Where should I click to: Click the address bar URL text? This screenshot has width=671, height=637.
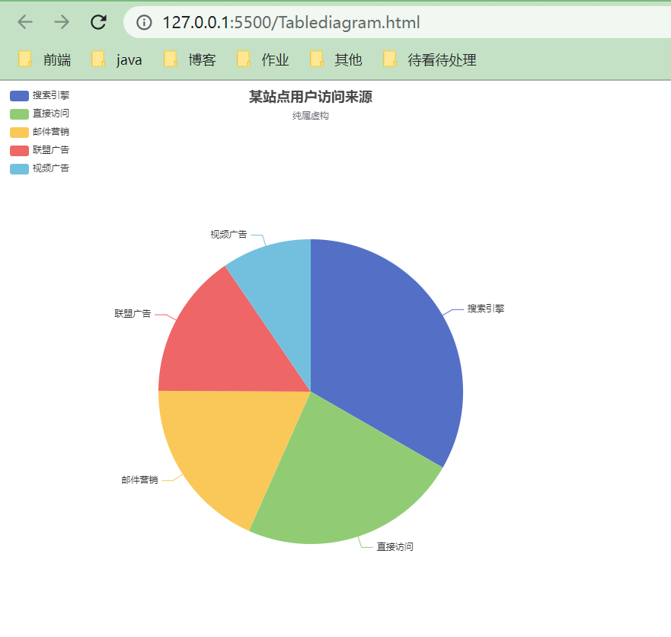(291, 22)
